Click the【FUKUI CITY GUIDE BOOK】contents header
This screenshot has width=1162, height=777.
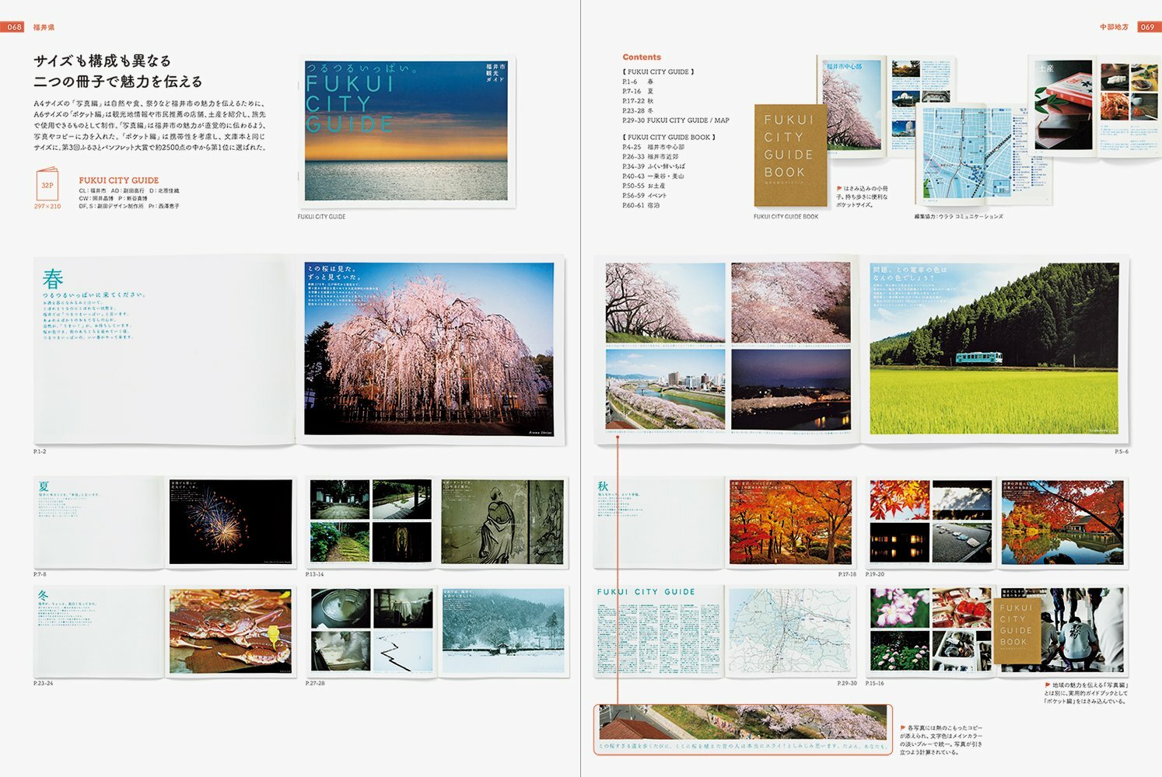[669, 138]
